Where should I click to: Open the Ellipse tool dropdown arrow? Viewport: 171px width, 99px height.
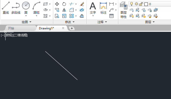pos(50,10)
